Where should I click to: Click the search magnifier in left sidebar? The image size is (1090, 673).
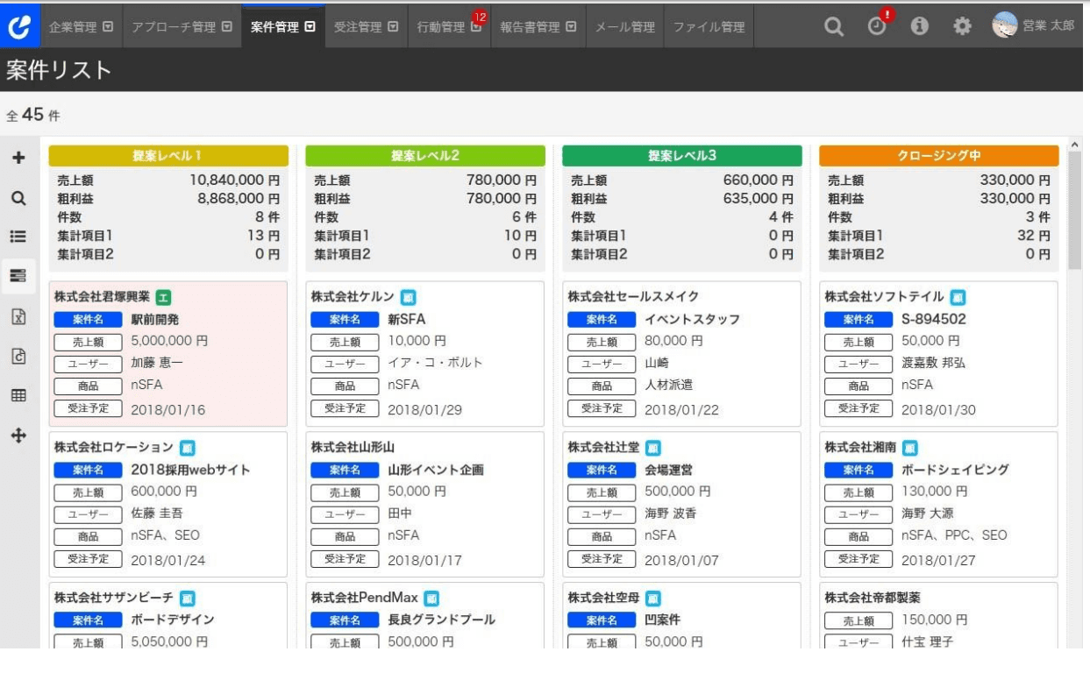click(x=17, y=198)
